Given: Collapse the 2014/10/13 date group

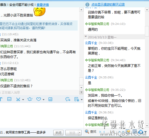Looking at the screenshot, I should click(86, 37).
